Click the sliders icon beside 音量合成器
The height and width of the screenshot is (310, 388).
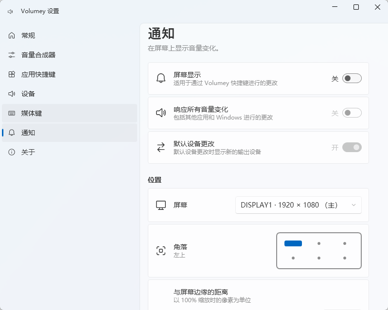tap(12, 55)
